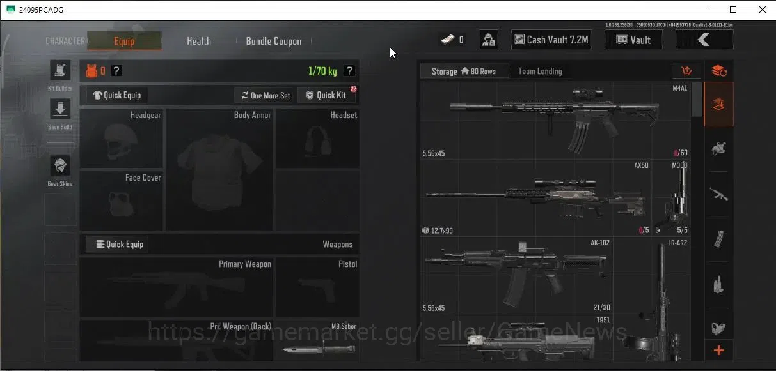Open the Kit Builder icon
This screenshot has height=371, width=776.
pyautogui.click(x=60, y=71)
